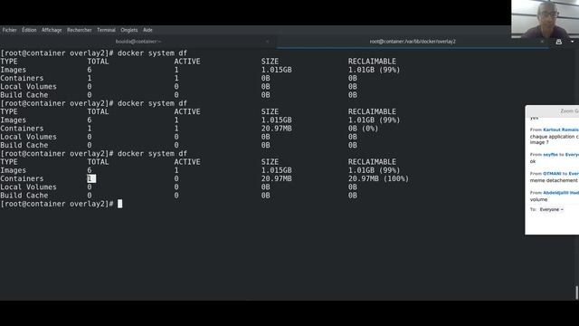Open the Everyone recipient dropdown in the chat
Image resolution: width=579 pixels, height=326 pixels.
(551, 209)
